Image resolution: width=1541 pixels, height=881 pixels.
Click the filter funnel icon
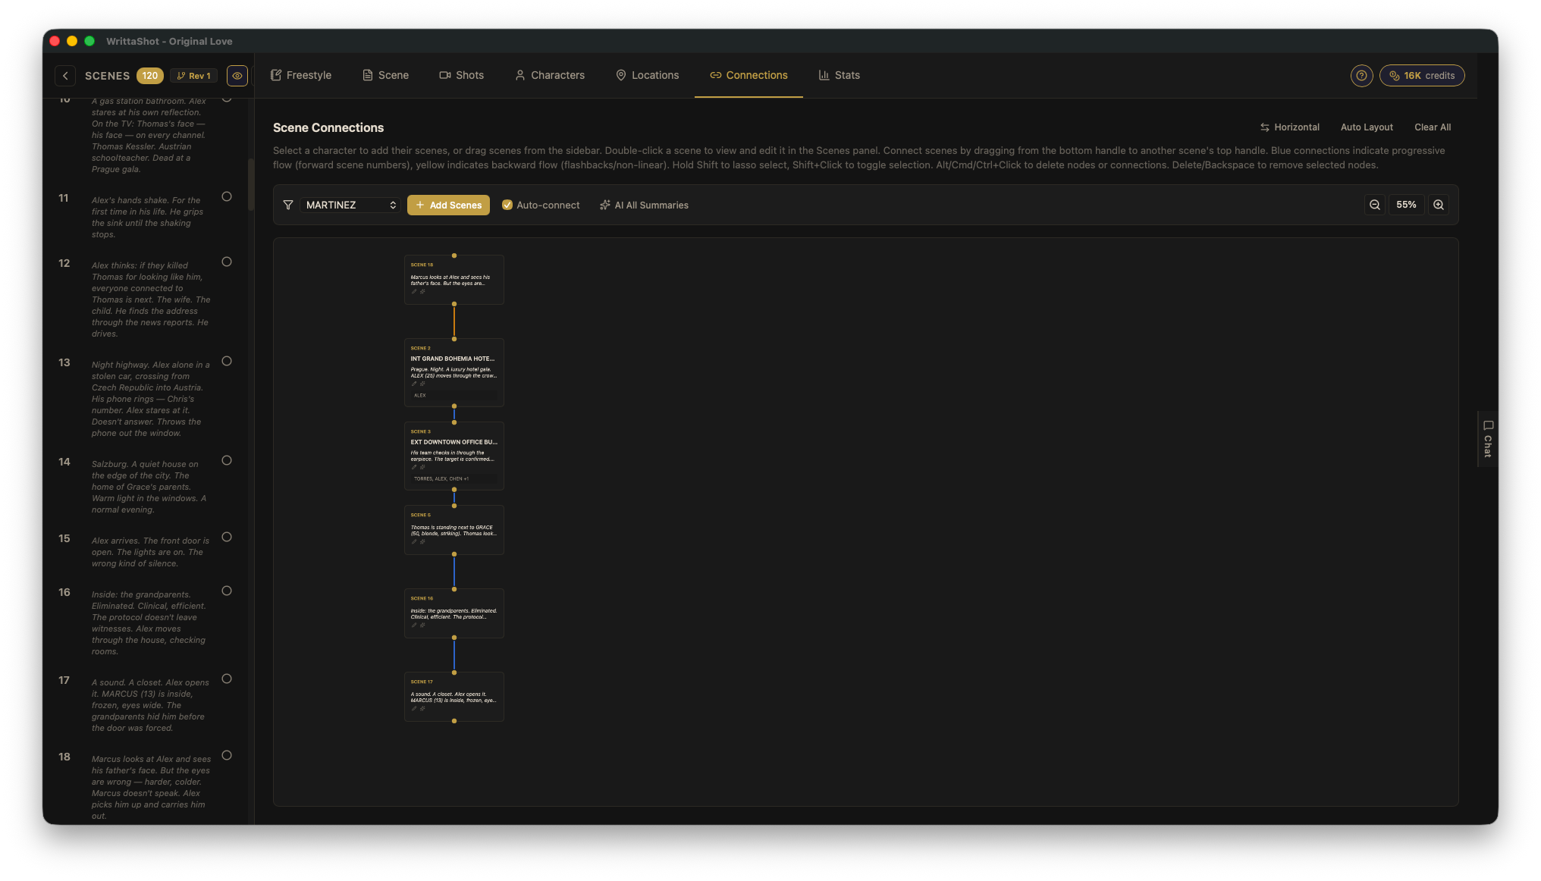[288, 205]
